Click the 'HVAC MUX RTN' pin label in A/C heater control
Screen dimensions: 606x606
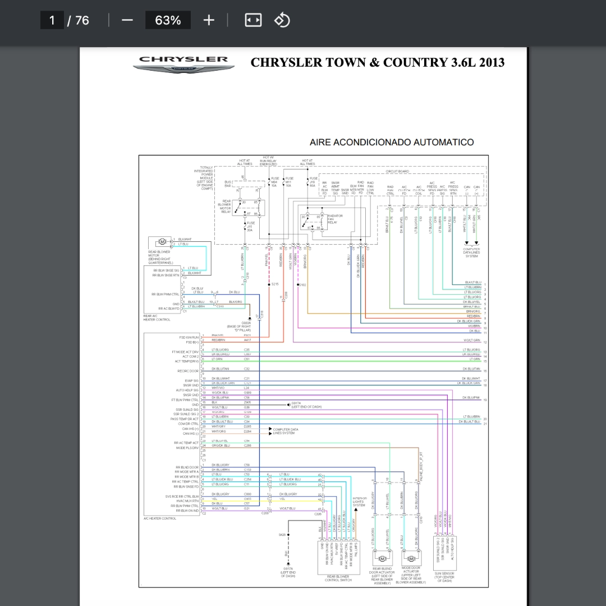[x=187, y=501]
